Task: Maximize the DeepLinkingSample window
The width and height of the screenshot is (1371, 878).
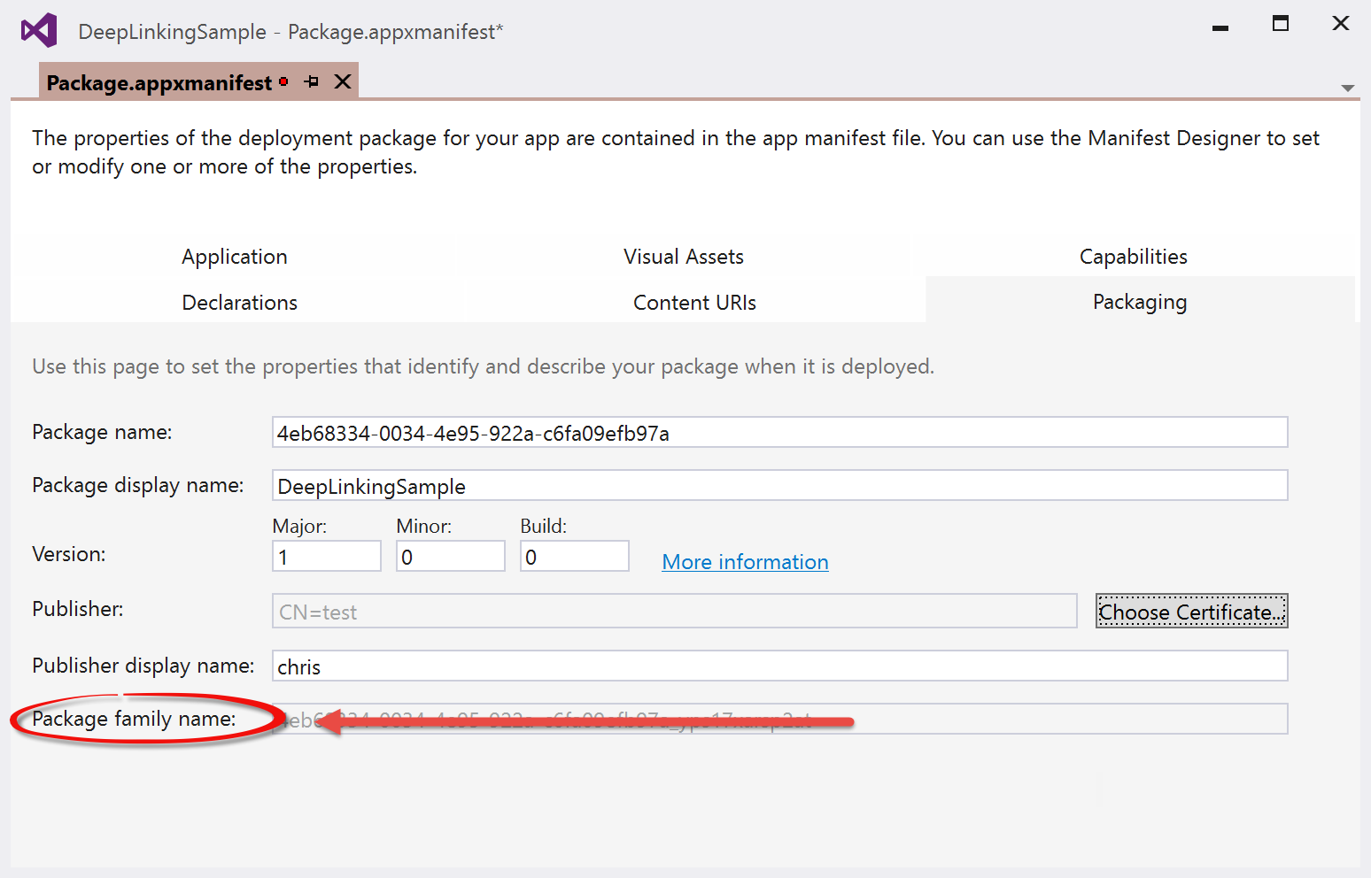Action: tap(1281, 24)
